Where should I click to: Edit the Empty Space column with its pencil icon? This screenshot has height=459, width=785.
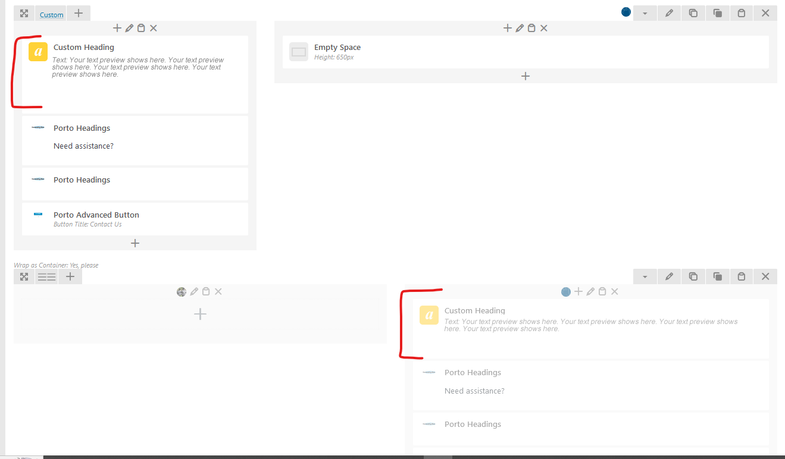(520, 27)
